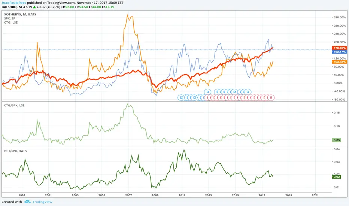Click the C:47.19 close value

tap(108, 7)
